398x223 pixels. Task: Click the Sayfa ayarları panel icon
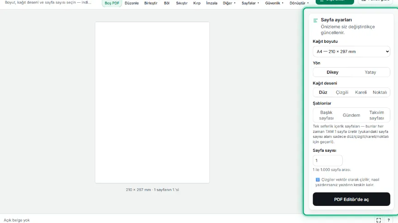(x=316, y=20)
